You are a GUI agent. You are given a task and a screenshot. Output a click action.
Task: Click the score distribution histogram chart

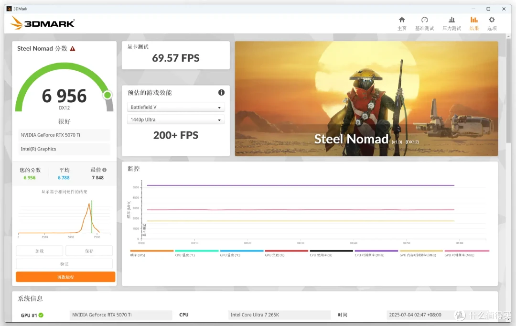(64, 218)
